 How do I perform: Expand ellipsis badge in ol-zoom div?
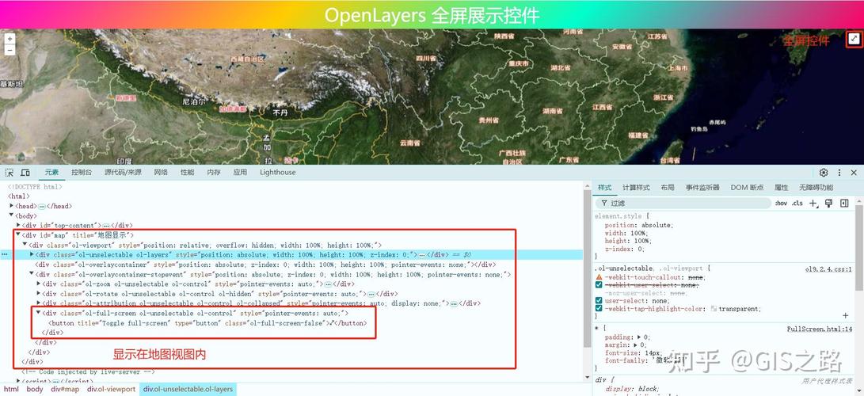pyautogui.click(x=328, y=284)
